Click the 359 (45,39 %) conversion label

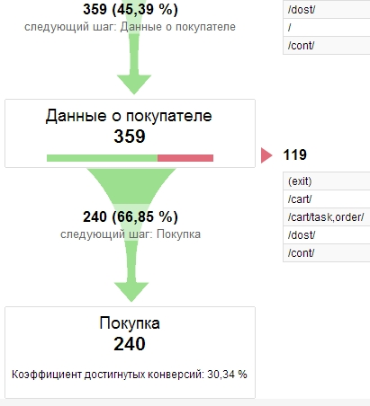(x=131, y=9)
